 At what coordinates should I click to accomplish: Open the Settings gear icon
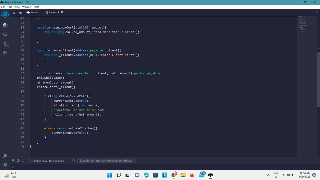[x=5, y=165]
